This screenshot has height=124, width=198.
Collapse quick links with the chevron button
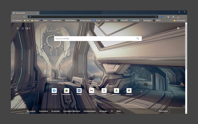[146, 84]
